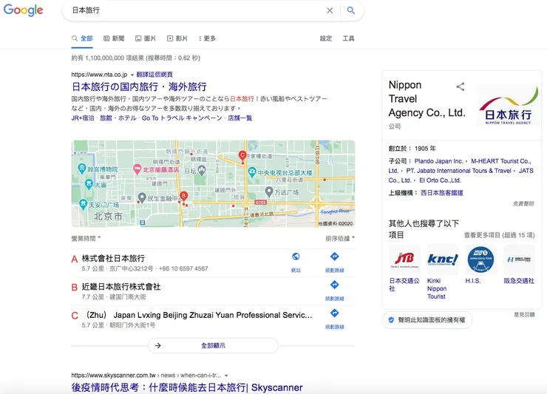Click PT. Jabato International Tours & Travel link

(458, 171)
